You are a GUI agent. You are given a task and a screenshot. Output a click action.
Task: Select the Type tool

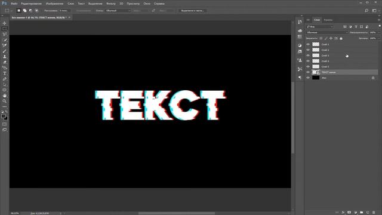point(4,73)
